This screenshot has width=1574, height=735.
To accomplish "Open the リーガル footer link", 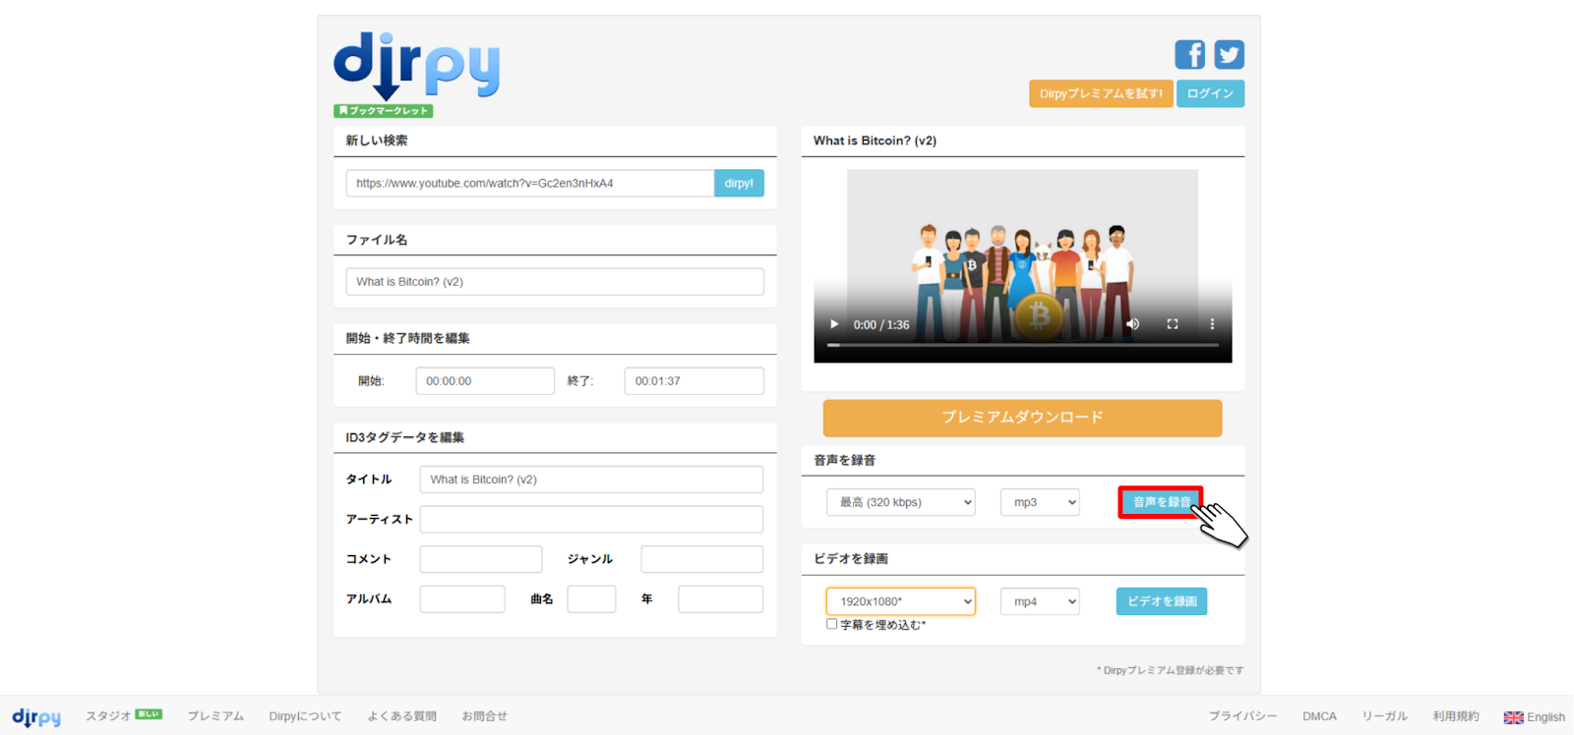I will tap(1384, 716).
